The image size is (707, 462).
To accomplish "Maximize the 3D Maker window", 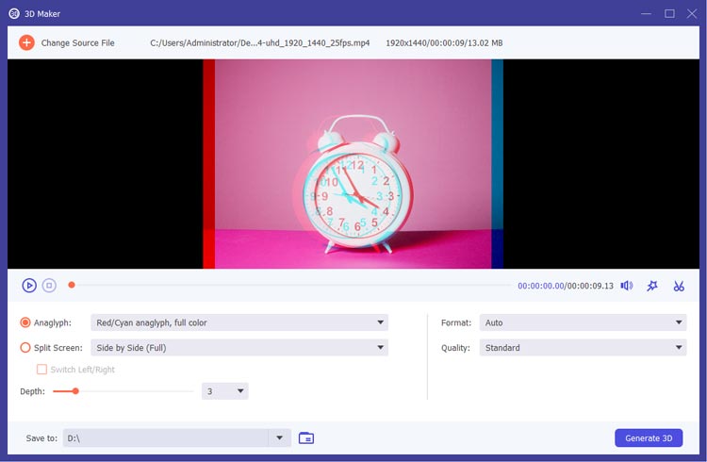I will click(669, 13).
